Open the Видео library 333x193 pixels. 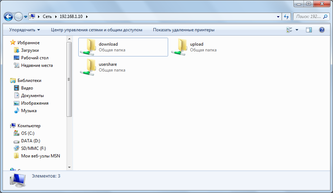pos(27,88)
